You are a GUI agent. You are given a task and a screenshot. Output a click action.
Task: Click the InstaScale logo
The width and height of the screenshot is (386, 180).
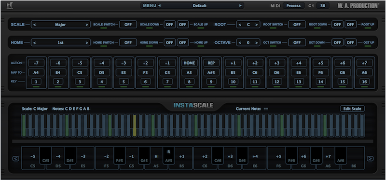(x=193, y=105)
